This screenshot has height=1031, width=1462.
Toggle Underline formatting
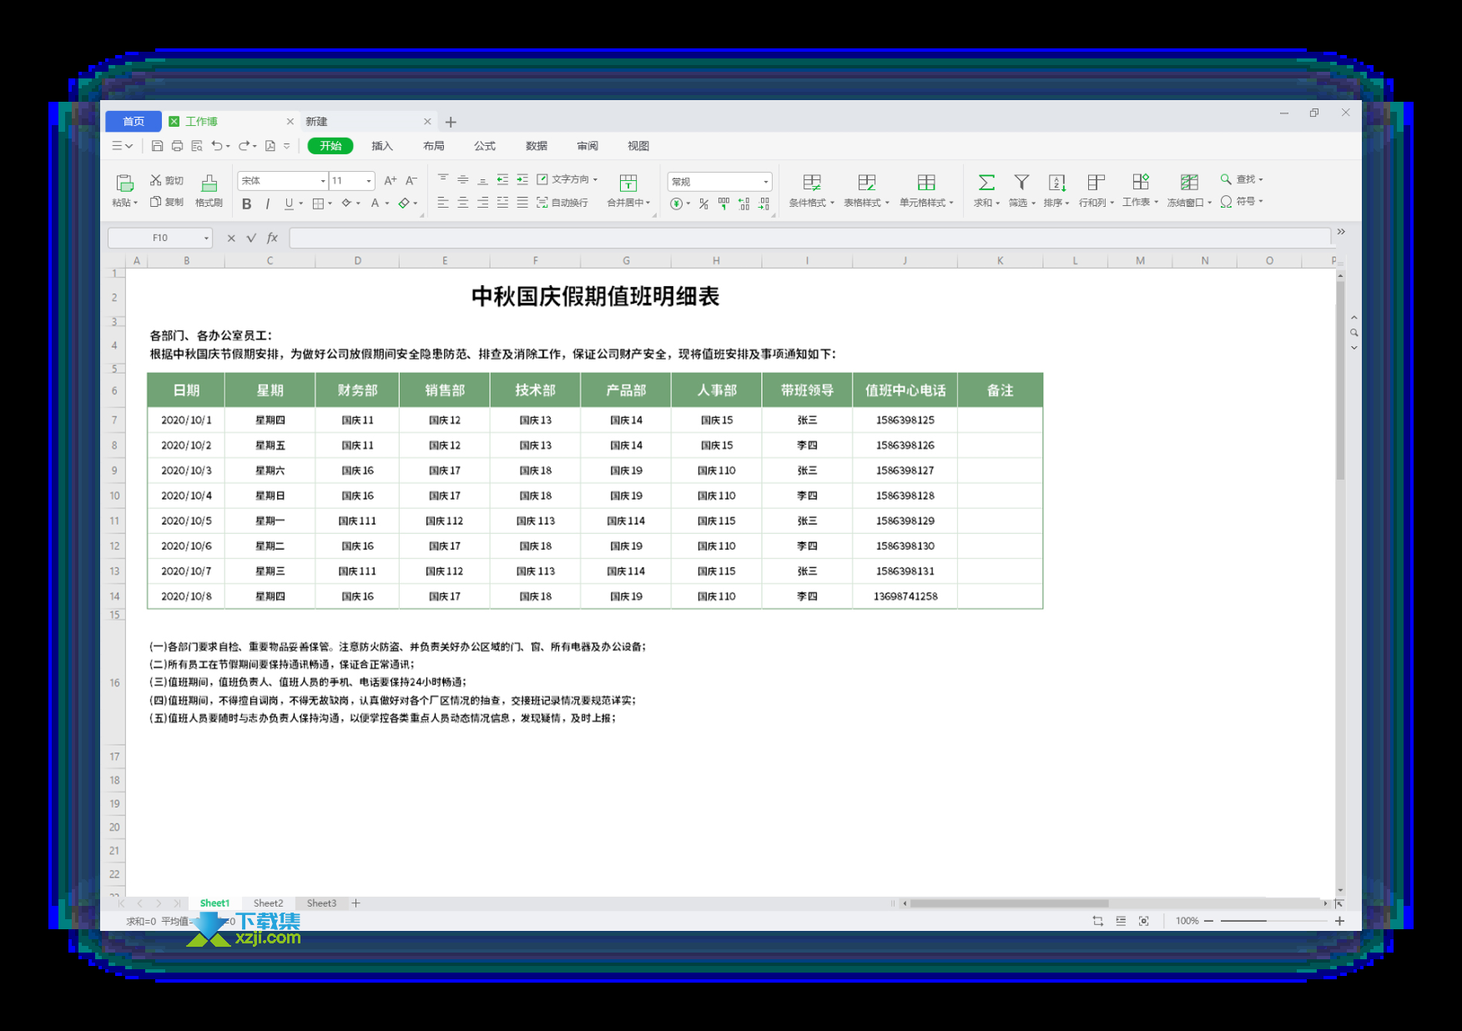[x=289, y=204]
